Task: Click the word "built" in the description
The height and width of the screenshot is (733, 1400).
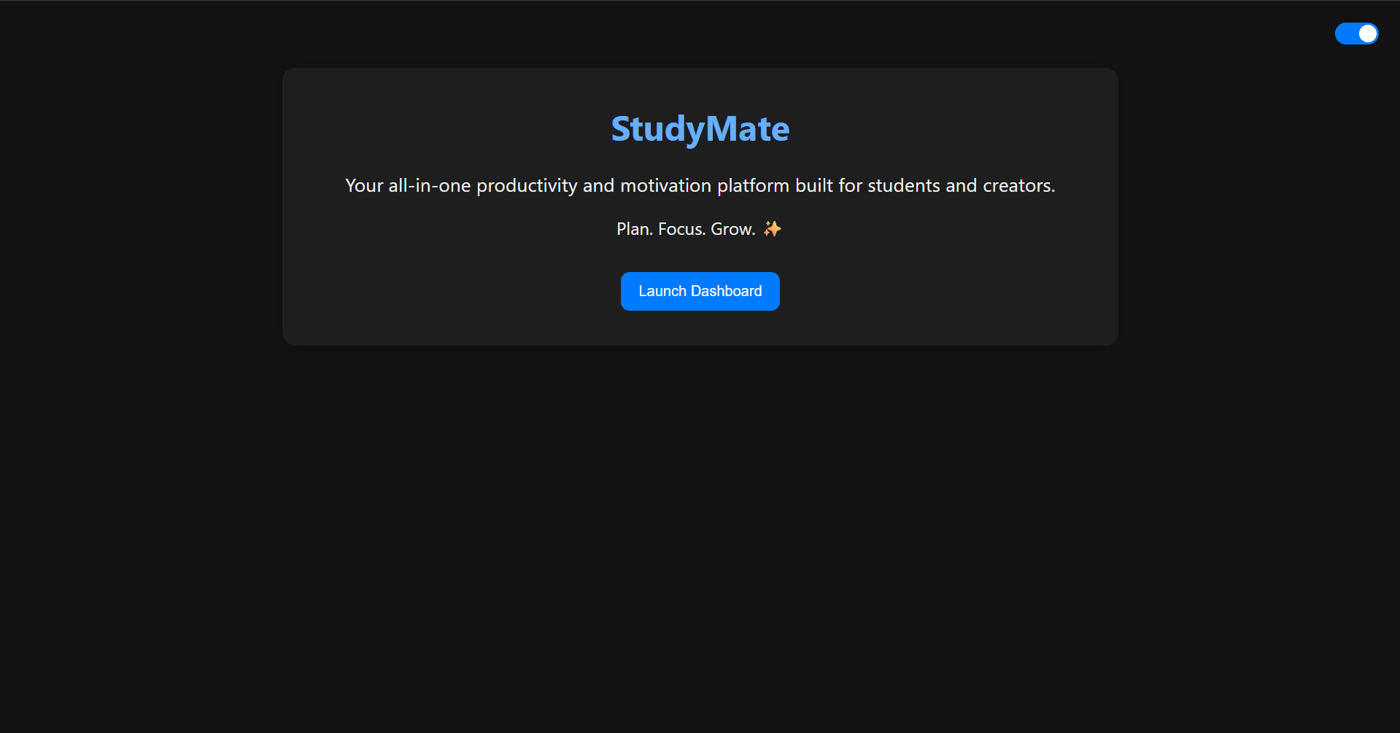Action: pyautogui.click(x=814, y=186)
